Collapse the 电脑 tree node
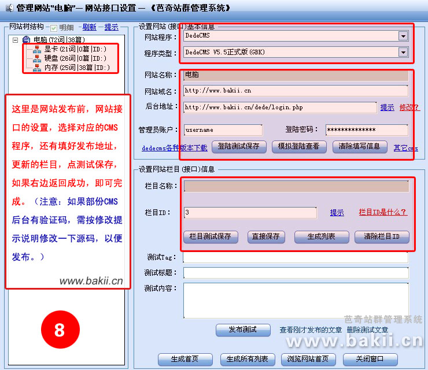 coord(15,40)
